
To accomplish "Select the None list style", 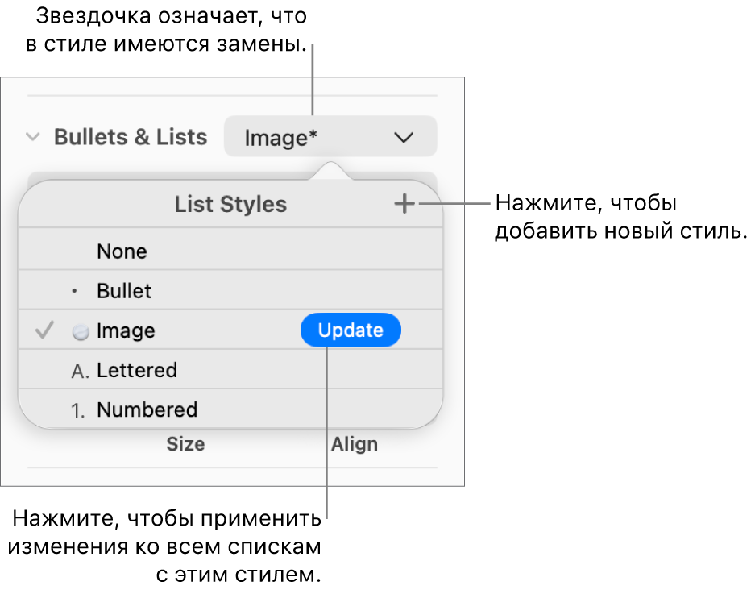I will pos(122,251).
